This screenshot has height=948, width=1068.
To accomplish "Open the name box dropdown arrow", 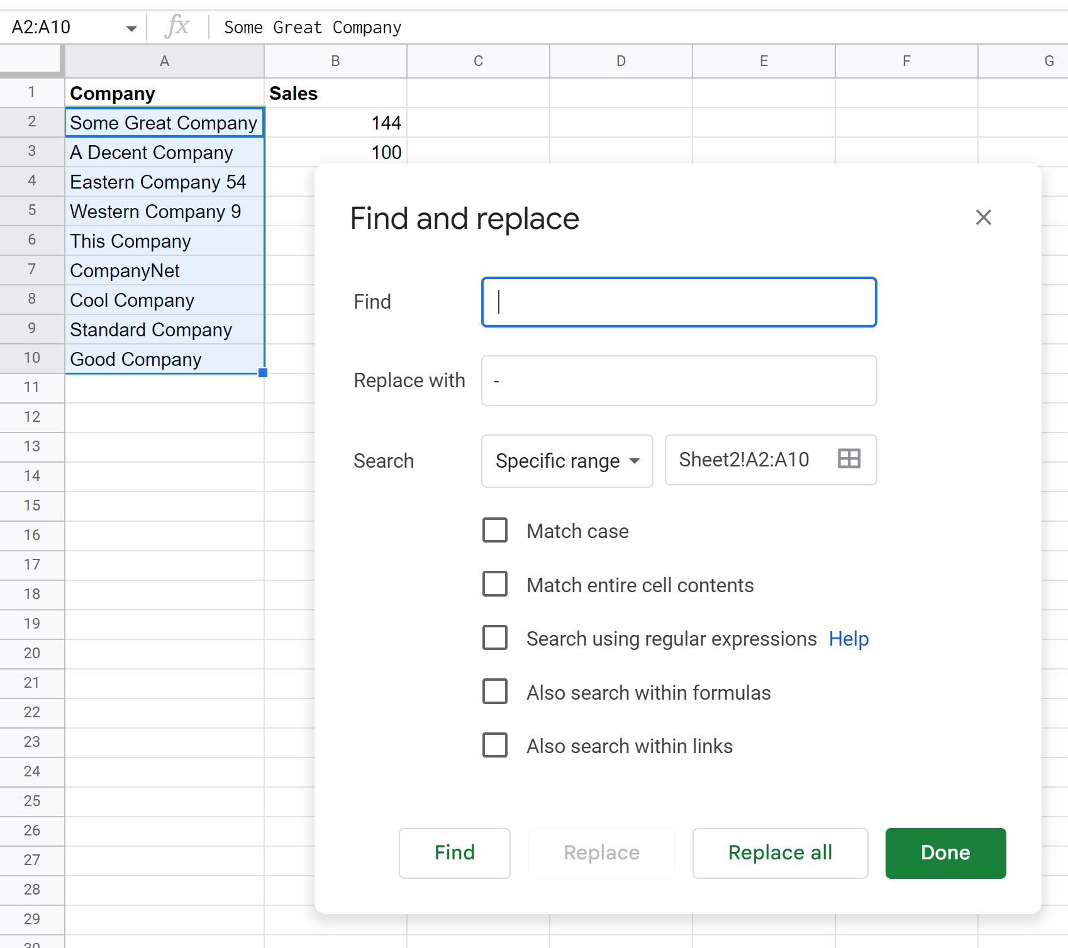I will click(x=131, y=28).
